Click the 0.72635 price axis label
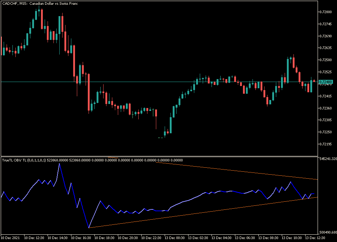337x242 pixels. (326, 48)
